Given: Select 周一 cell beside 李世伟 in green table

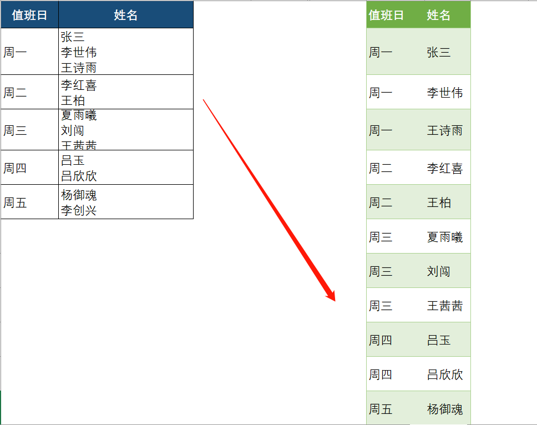Looking at the screenshot, I should point(395,92).
